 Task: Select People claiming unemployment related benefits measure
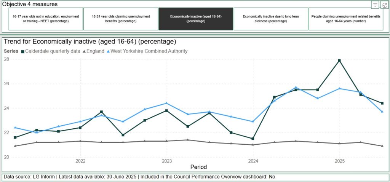point(345,19)
